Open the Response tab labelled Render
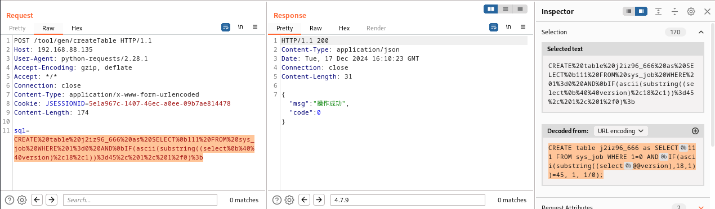This screenshot has height=209, width=715. (377, 28)
